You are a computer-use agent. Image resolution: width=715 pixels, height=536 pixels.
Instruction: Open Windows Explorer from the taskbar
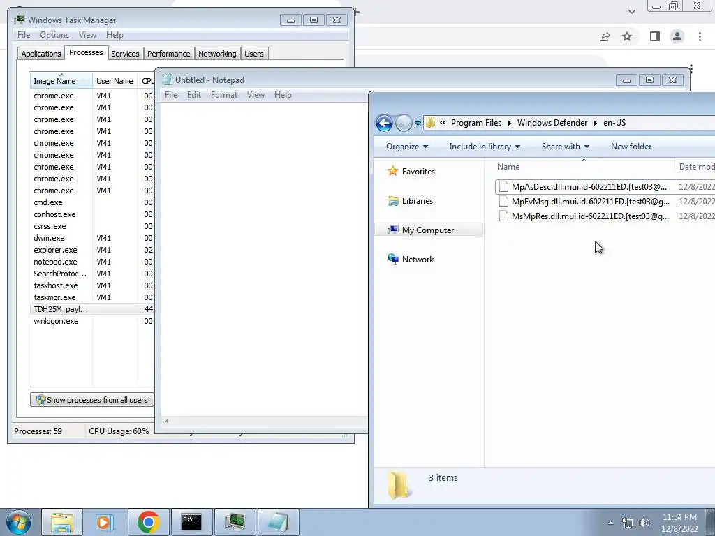click(62, 522)
